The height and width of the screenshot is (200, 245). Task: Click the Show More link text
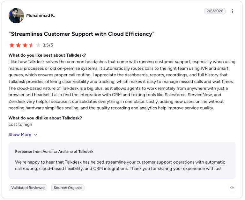[x=20, y=134]
